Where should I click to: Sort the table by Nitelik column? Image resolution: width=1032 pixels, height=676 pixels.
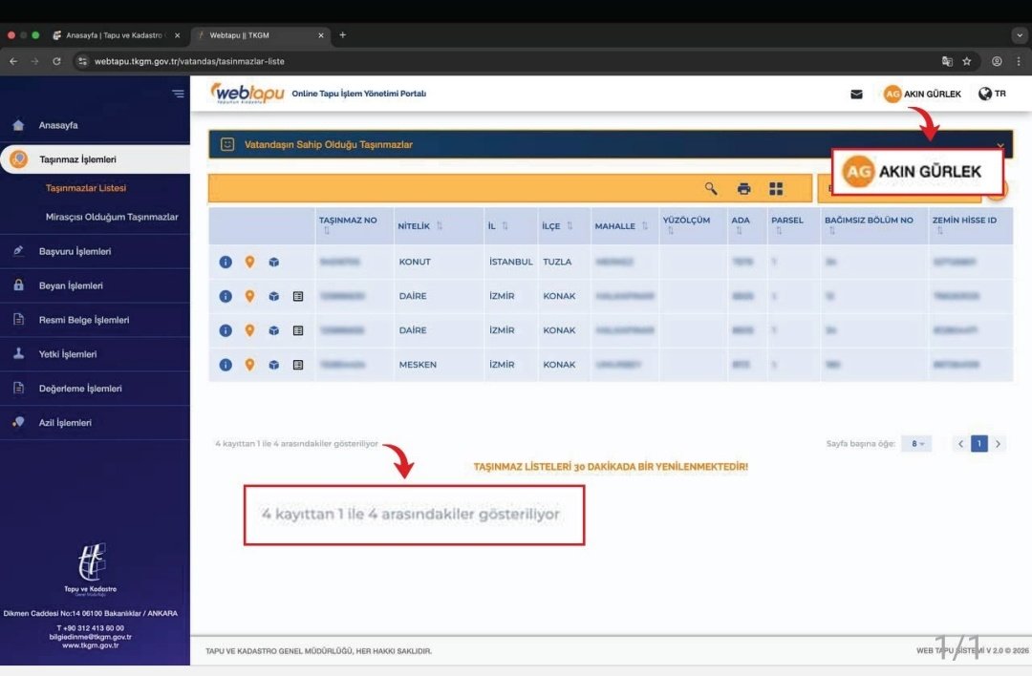pyautogui.click(x=439, y=225)
